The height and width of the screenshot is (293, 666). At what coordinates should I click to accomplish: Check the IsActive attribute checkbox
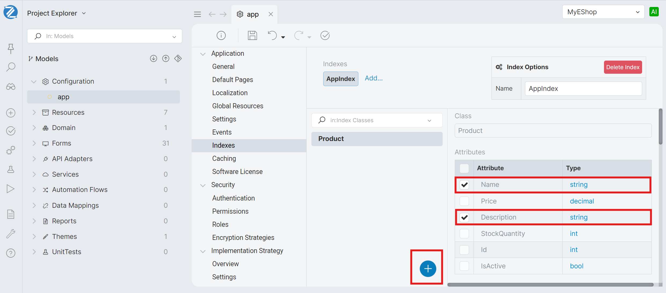pyautogui.click(x=464, y=266)
